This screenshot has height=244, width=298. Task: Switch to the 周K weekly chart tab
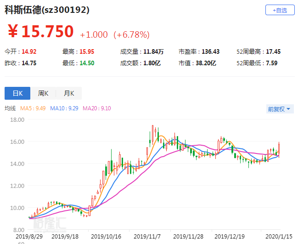click(x=43, y=93)
